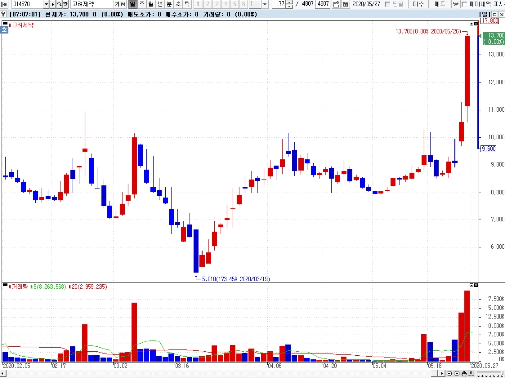Click the M button in the toolbar
The width and height of the screenshot is (505, 378).
point(123,4)
